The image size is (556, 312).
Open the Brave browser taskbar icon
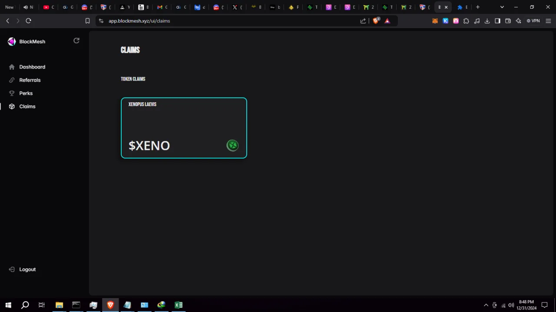(110, 305)
